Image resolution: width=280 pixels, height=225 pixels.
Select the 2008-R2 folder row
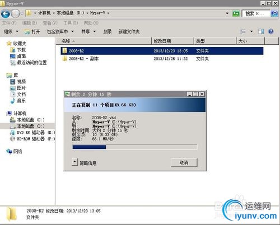click(162, 51)
